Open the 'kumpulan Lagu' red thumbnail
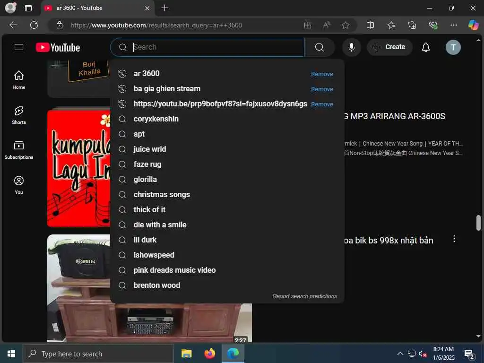 pyautogui.click(x=79, y=169)
